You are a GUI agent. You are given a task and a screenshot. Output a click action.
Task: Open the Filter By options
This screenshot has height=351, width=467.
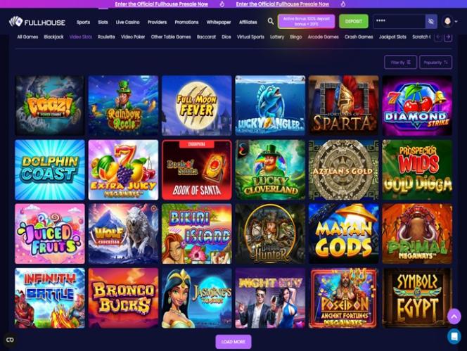400,63
